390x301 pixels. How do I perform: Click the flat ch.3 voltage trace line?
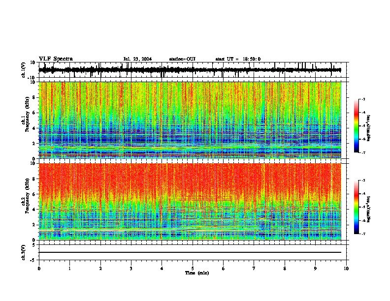click(x=190, y=252)
